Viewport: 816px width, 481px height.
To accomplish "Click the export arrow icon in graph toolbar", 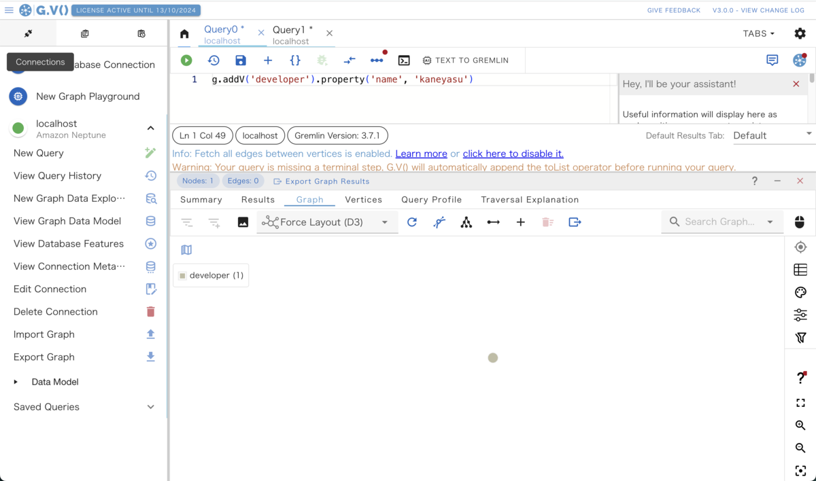I will (575, 222).
